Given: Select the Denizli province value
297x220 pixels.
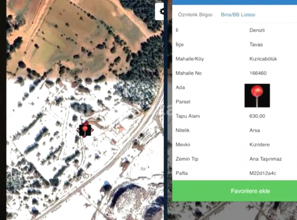Looking at the screenshot, I should (x=257, y=30).
